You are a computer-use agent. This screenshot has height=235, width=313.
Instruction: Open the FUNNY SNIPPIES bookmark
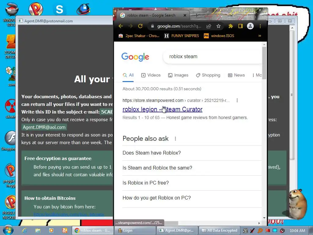pos(182,36)
